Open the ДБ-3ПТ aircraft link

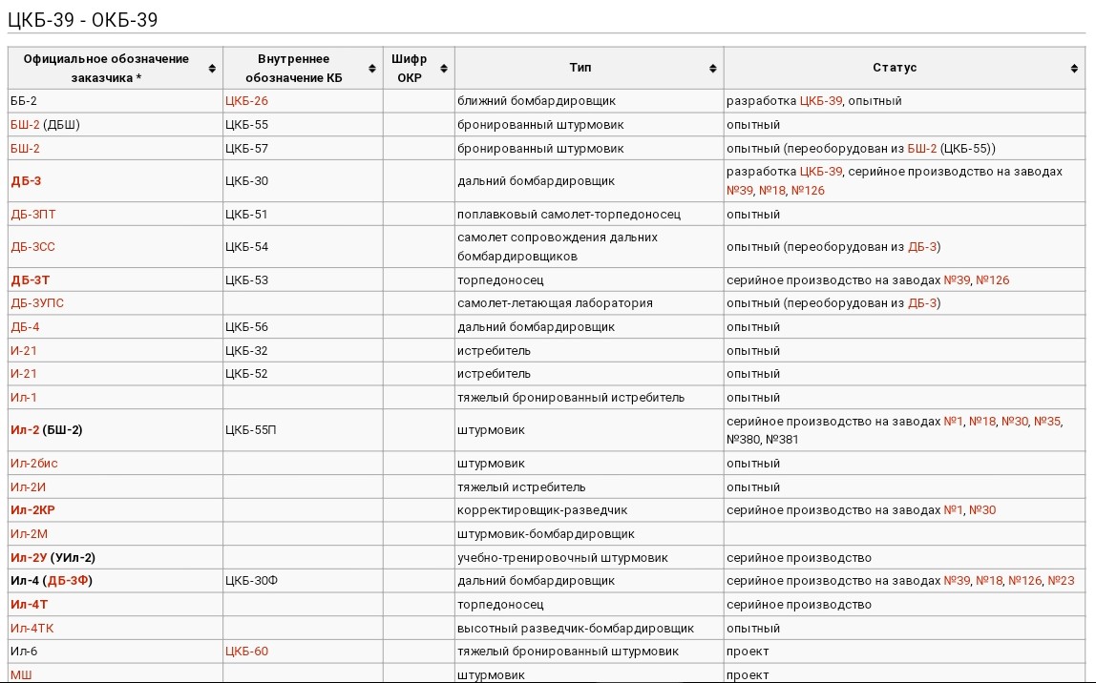pos(32,215)
